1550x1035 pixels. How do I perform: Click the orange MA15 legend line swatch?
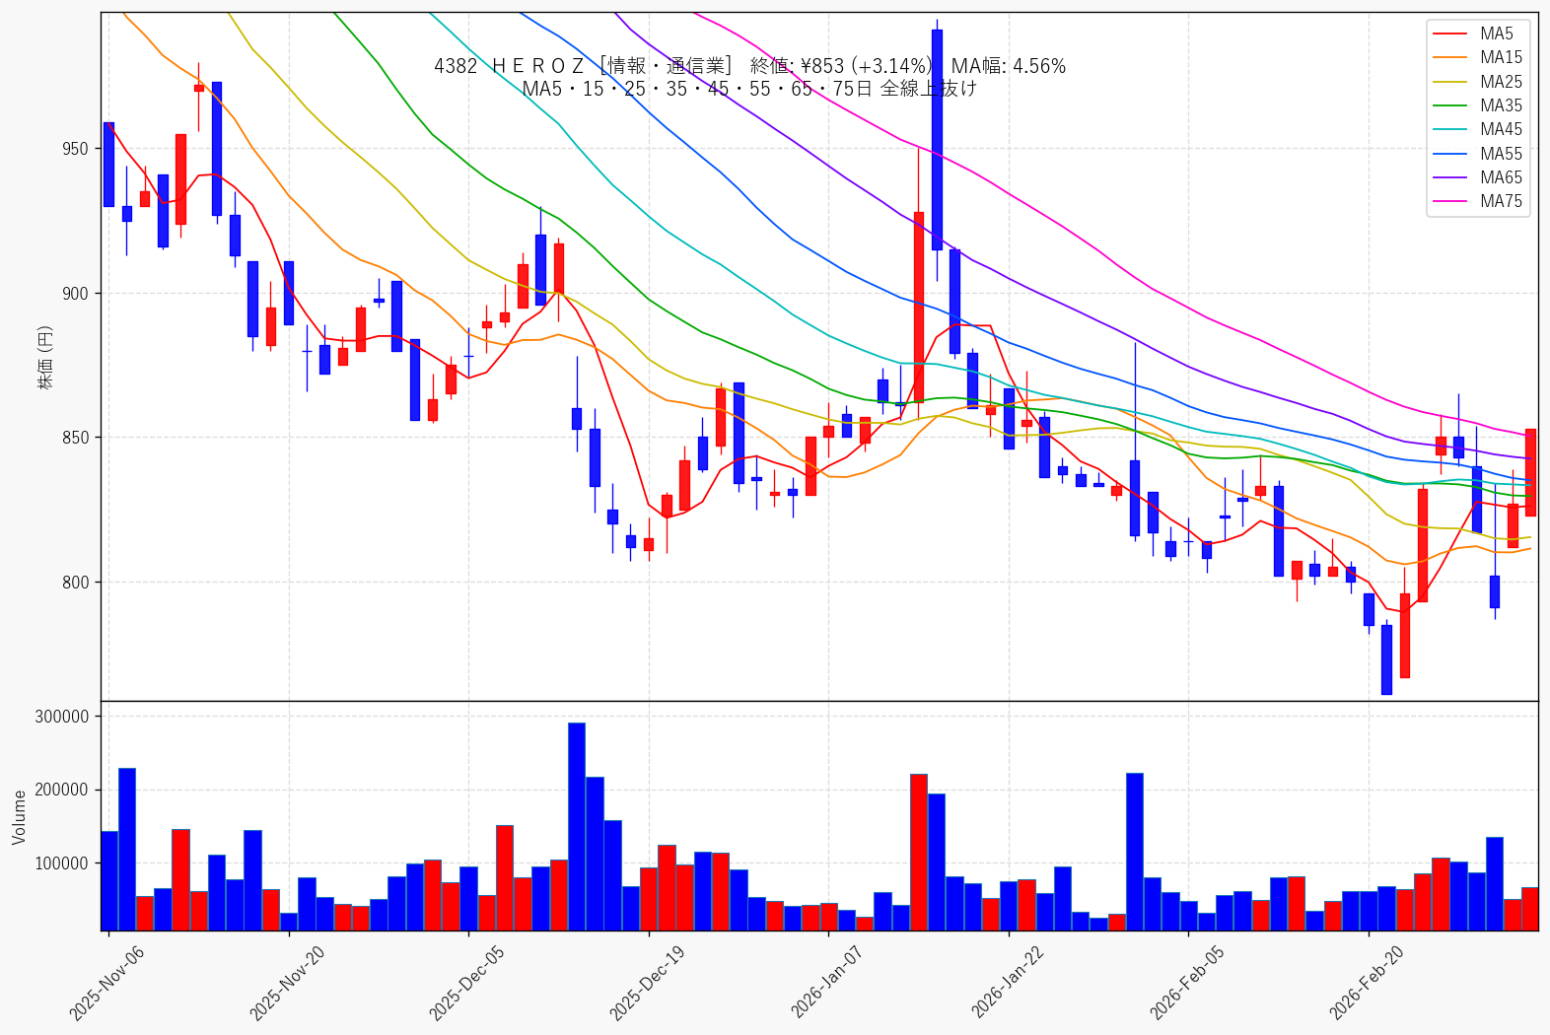[1449, 58]
